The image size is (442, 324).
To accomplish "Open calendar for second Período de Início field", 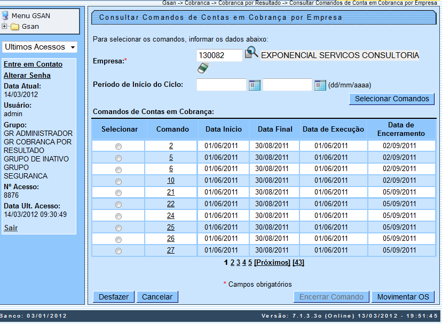I will point(319,84).
